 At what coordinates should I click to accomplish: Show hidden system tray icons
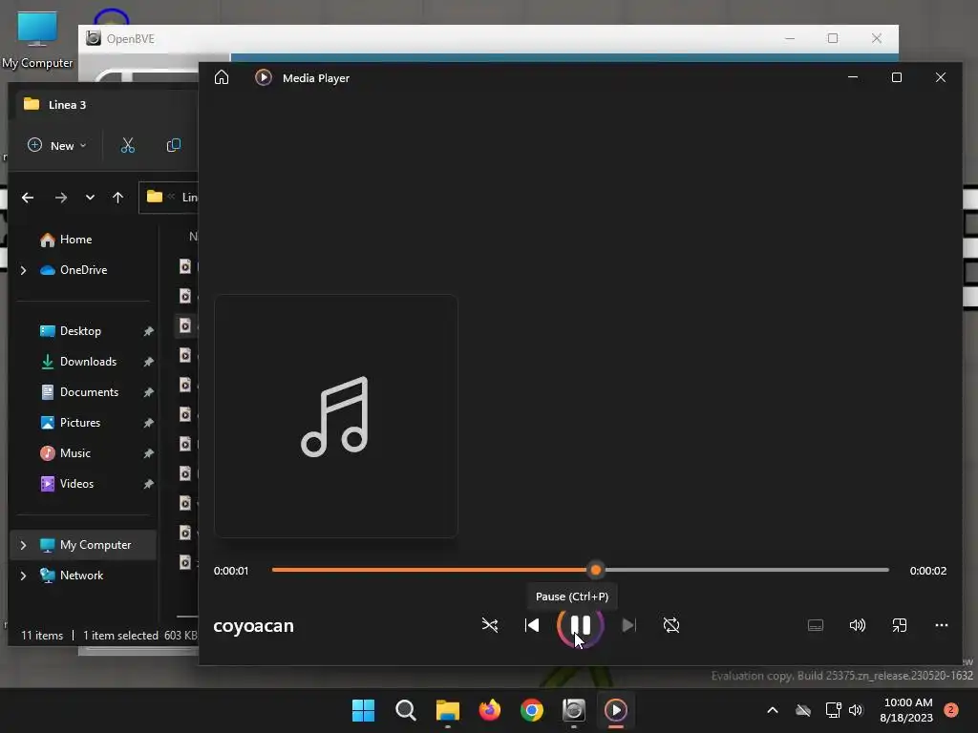772,710
